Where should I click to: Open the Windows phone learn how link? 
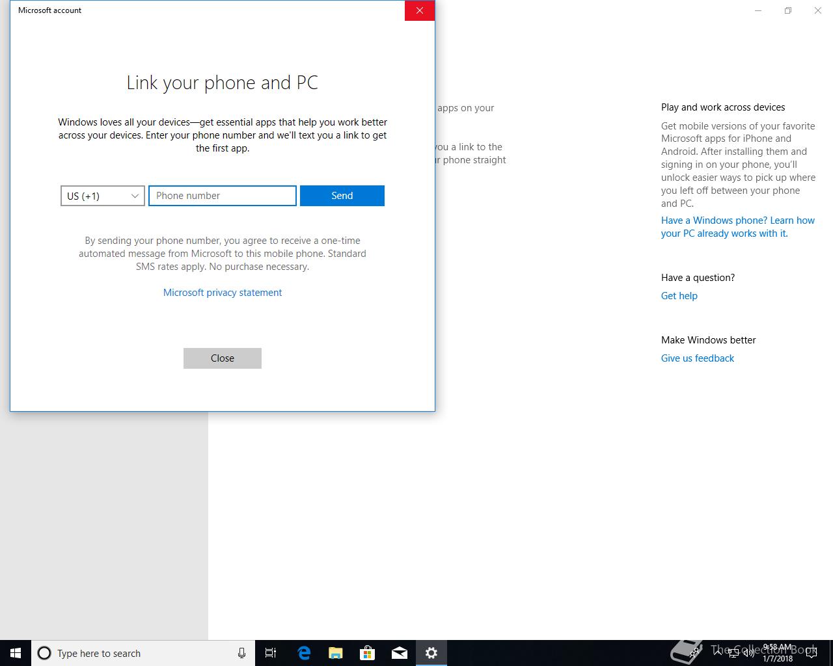[738, 227]
